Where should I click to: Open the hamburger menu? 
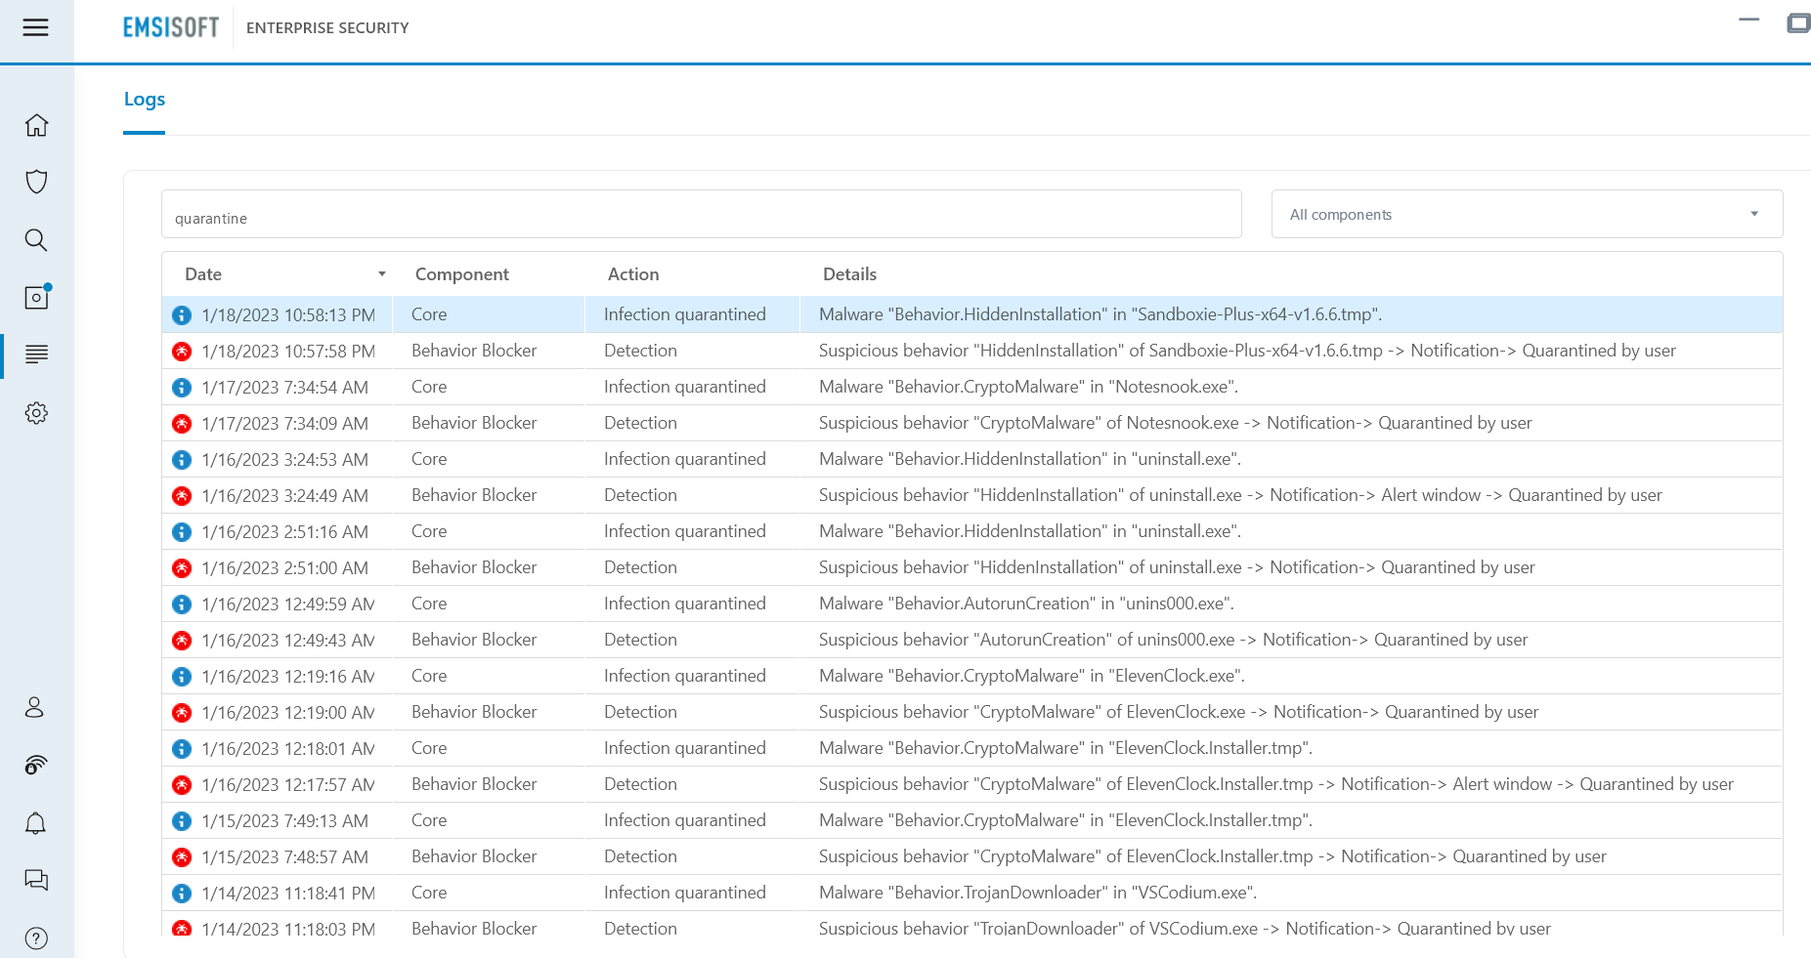pos(36,27)
